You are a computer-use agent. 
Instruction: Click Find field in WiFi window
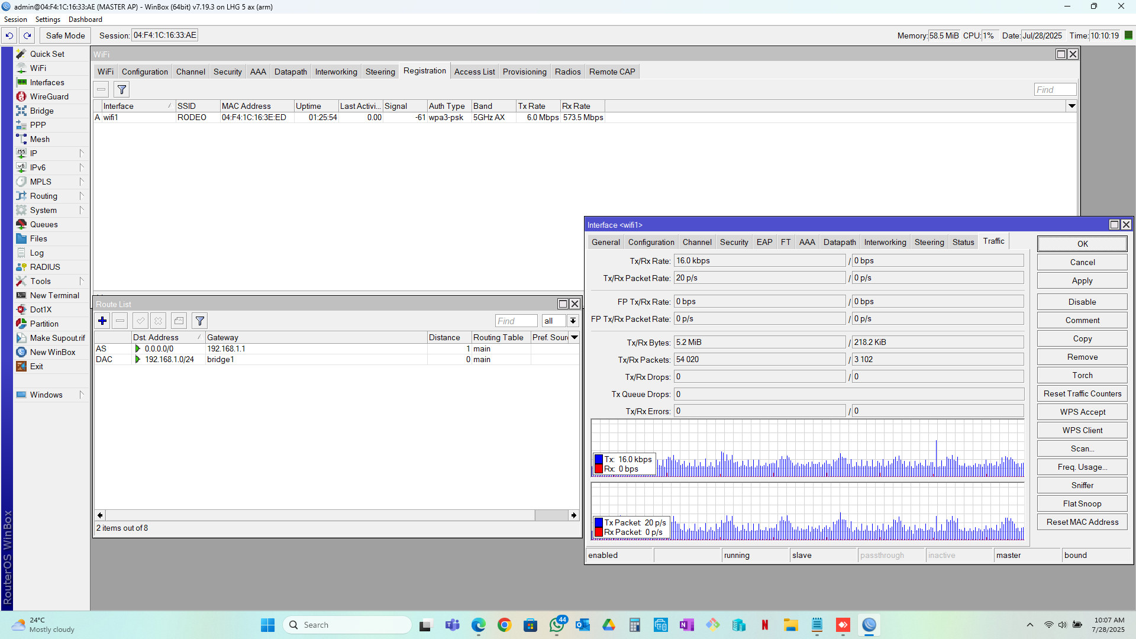tap(1055, 89)
